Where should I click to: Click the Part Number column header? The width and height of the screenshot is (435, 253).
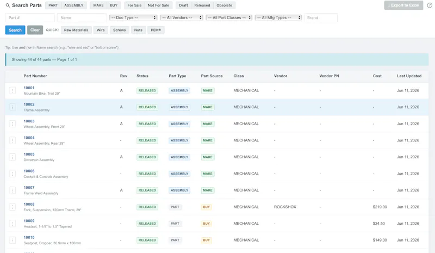(x=35, y=76)
